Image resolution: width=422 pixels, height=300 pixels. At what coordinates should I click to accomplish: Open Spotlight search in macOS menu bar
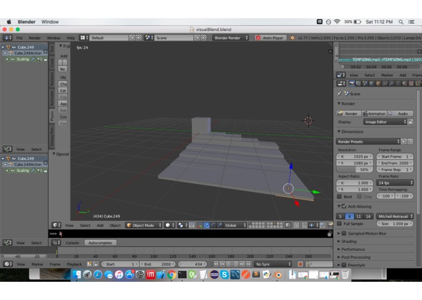click(401, 22)
